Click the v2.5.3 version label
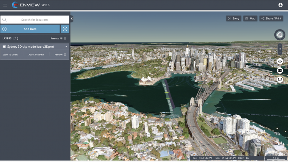 (45, 5)
